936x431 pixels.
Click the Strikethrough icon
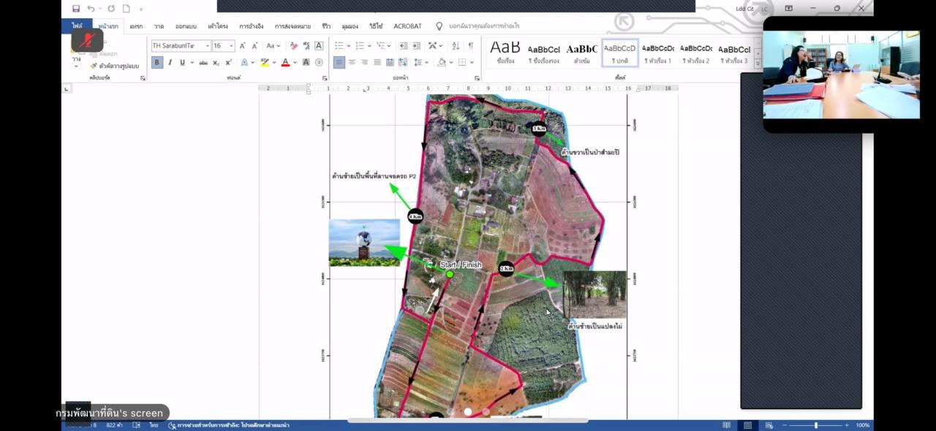pyautogui.click(x=203, y=63)
